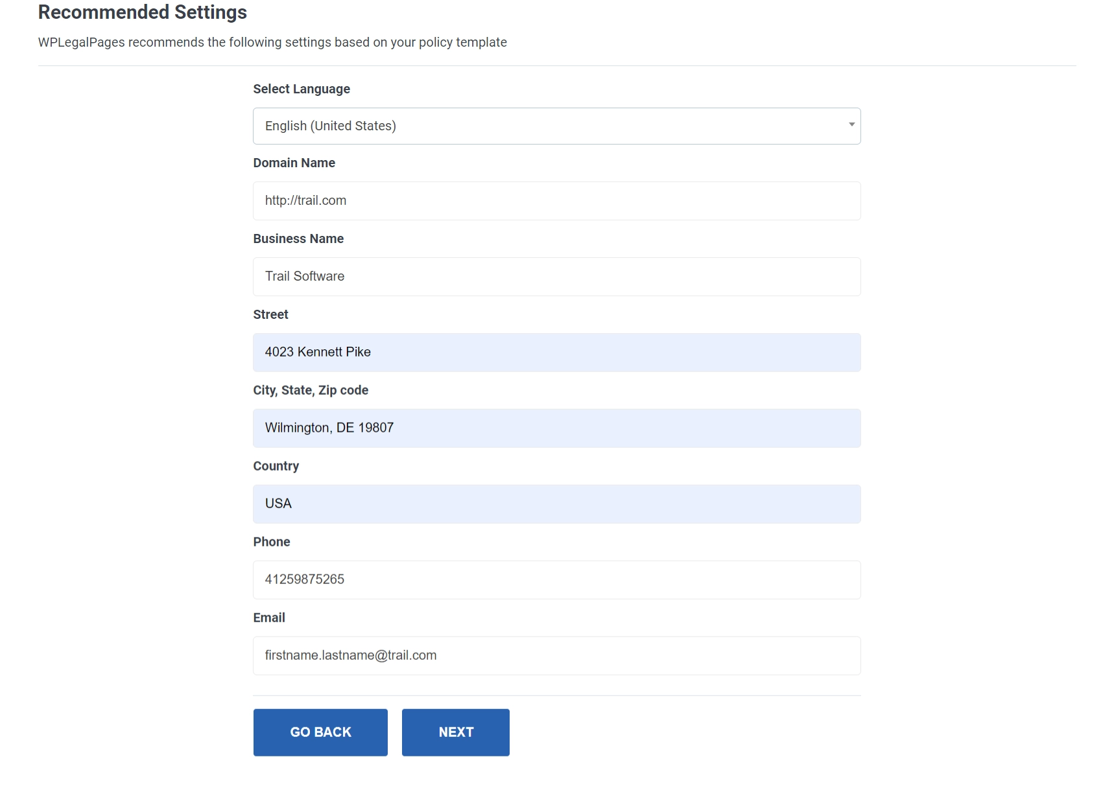Select the Street address field
Image resolution: width=1114 pixels, height=792 pixels.
556,353
